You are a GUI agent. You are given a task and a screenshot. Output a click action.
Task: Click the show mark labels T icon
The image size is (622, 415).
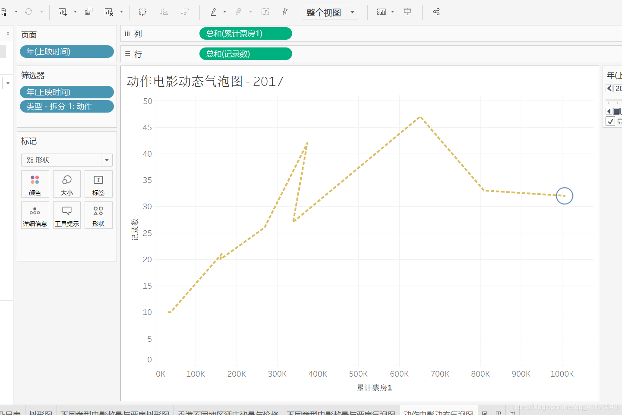click(265, 12)
